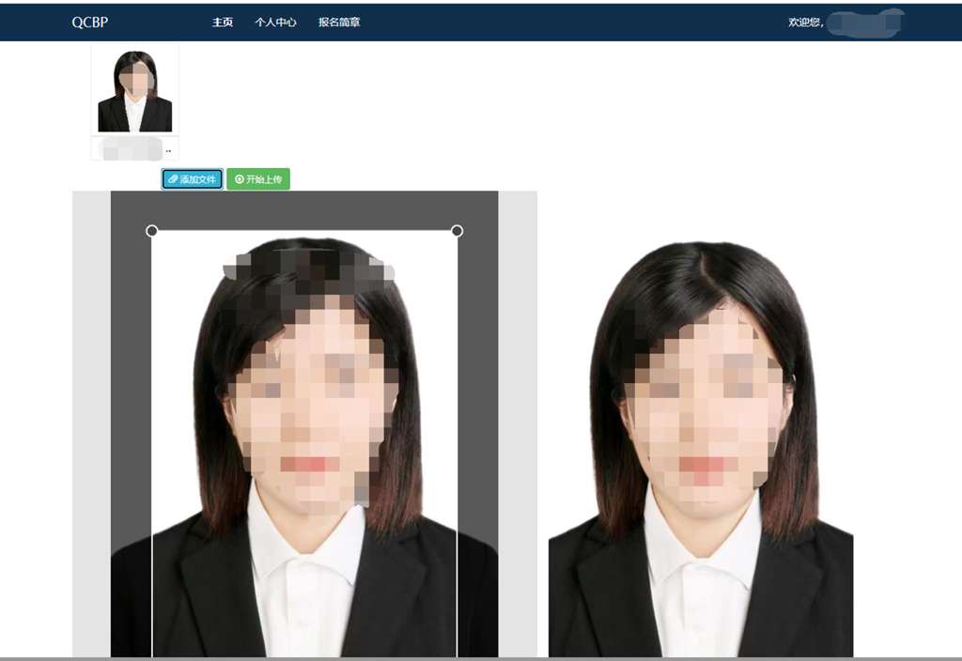
Task: Click the top-right crop handle circle
Action: click(458, 231)
